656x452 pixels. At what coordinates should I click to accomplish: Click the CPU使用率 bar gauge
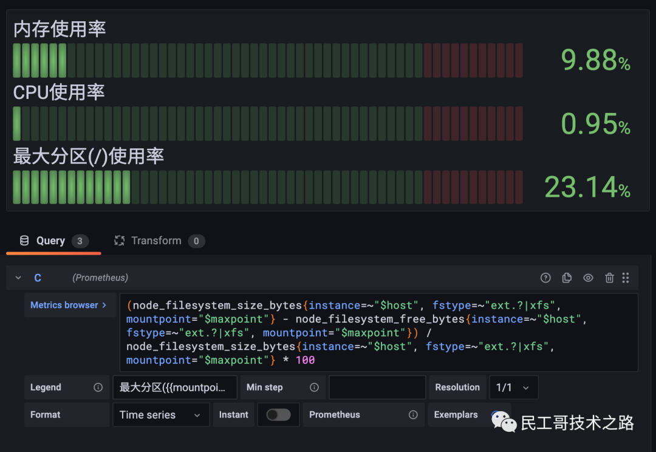(x=268, y=124)
